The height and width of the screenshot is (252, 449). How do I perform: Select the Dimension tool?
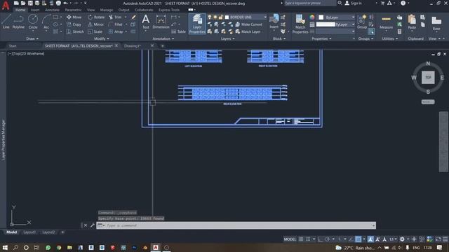coord(161,22)
